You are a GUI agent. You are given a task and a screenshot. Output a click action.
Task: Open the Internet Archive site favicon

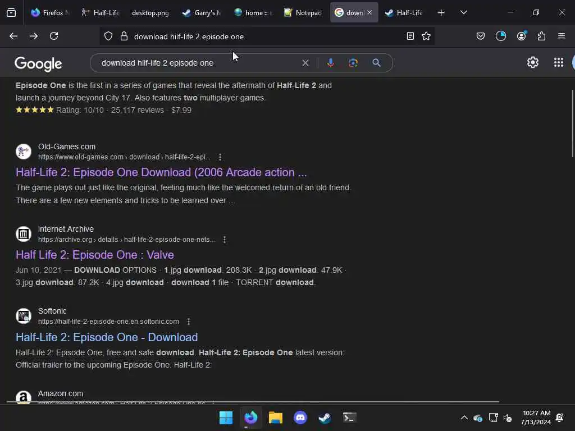click(24, 234)
